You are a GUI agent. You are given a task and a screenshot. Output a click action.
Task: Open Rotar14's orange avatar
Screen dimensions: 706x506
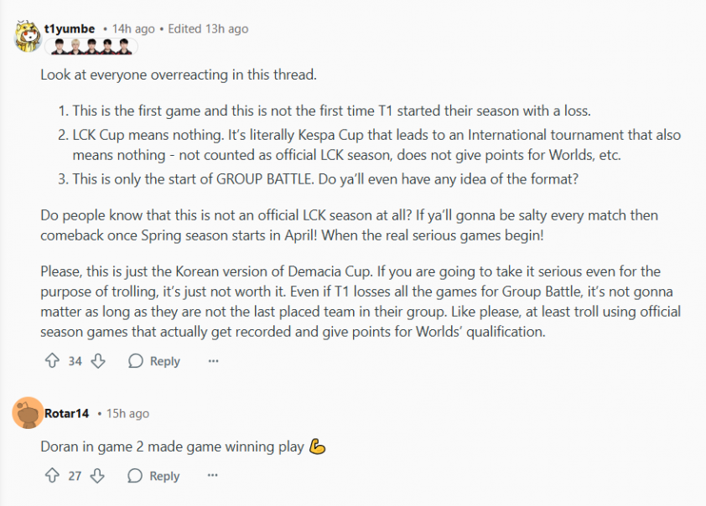(28, 413)
